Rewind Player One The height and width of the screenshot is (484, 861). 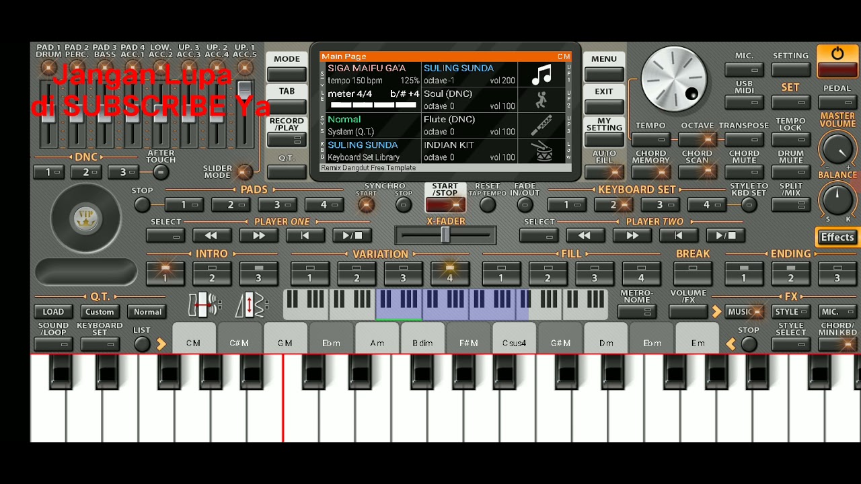[212, 235]
